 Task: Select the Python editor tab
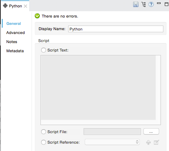click(15, 6)
